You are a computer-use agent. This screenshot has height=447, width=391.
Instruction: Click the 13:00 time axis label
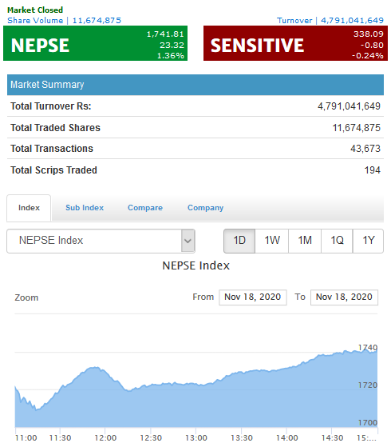coord(196,438)
